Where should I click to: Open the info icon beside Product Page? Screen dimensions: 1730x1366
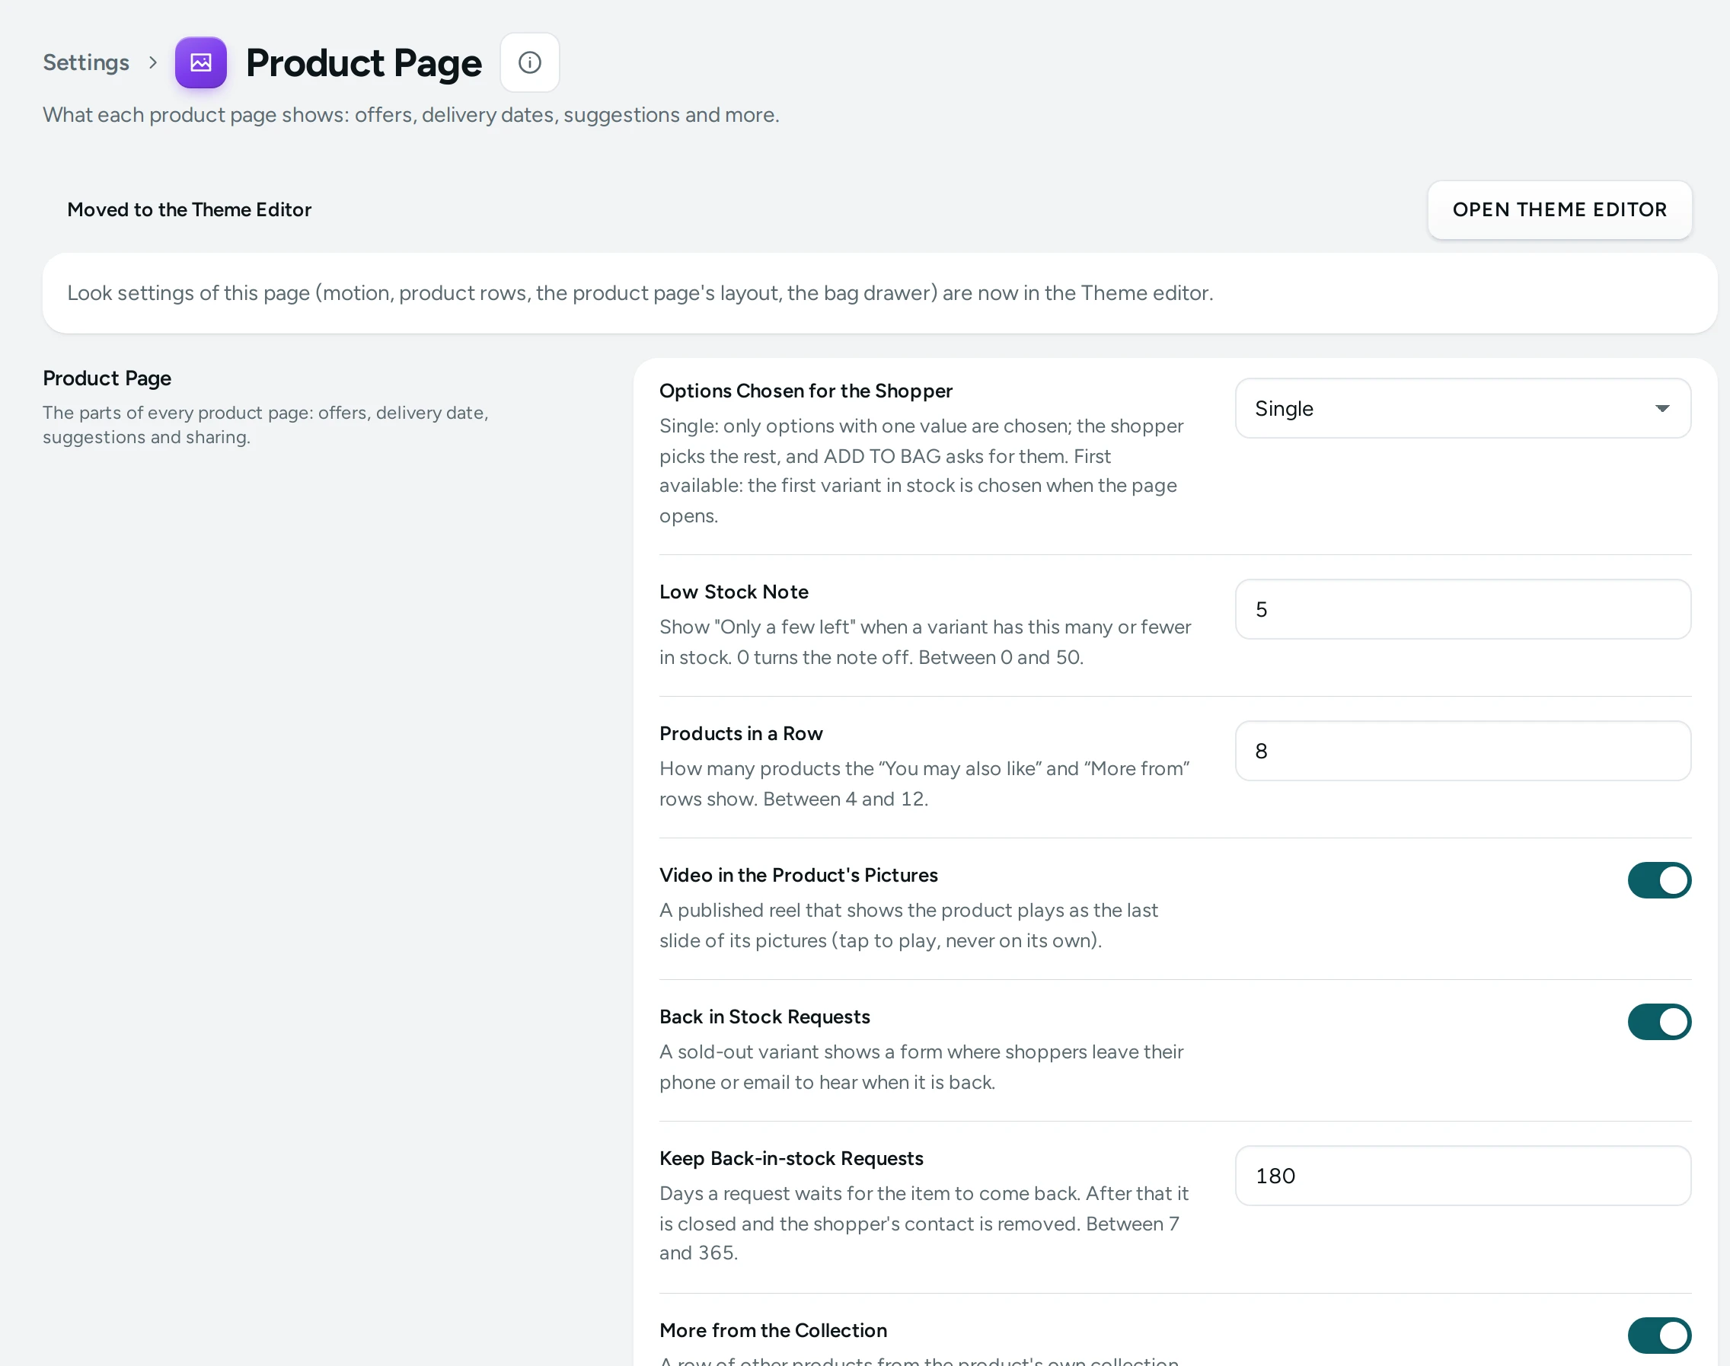(x=529, y=62)
